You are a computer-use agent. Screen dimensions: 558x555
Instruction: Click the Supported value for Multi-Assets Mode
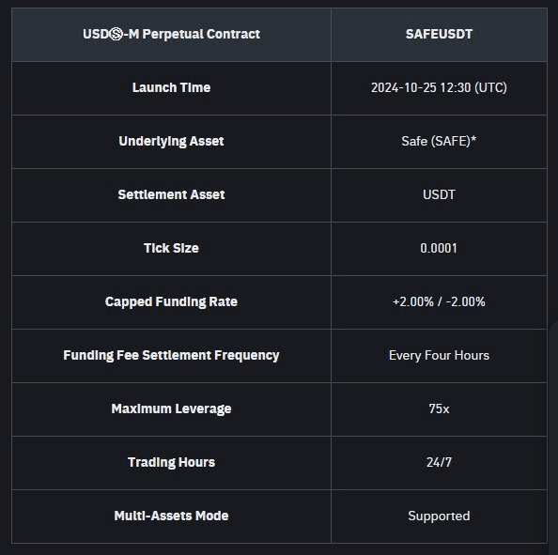point(439,516)
